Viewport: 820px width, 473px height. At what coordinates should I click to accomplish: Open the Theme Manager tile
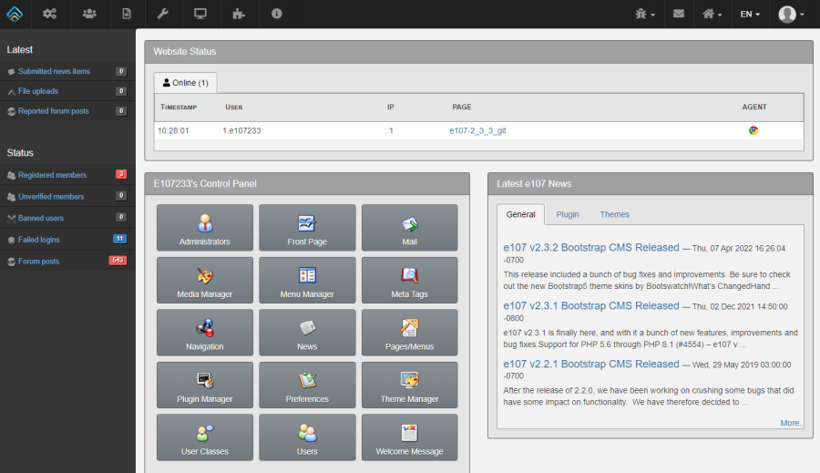[x=409, y=385]
